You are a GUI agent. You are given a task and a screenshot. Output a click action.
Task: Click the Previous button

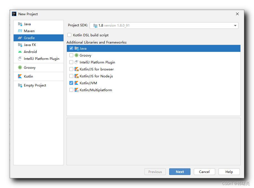[155, 172]
